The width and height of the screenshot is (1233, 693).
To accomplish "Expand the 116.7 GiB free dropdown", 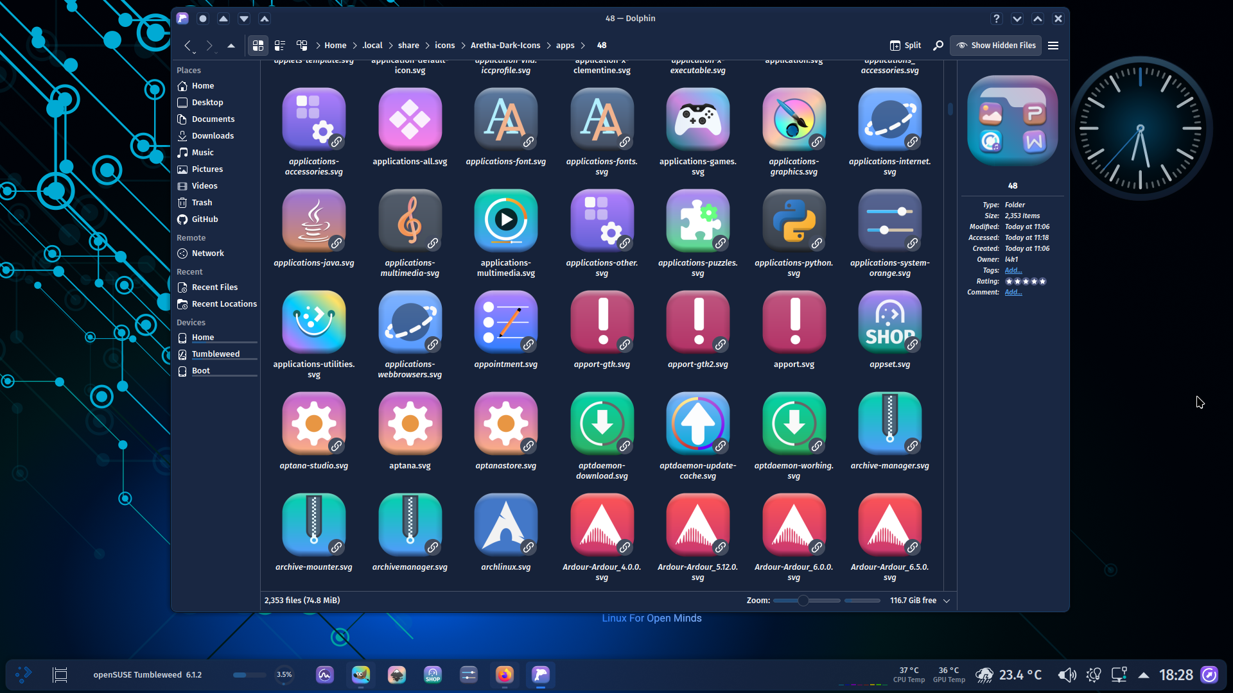I will [x=947, y=601].
